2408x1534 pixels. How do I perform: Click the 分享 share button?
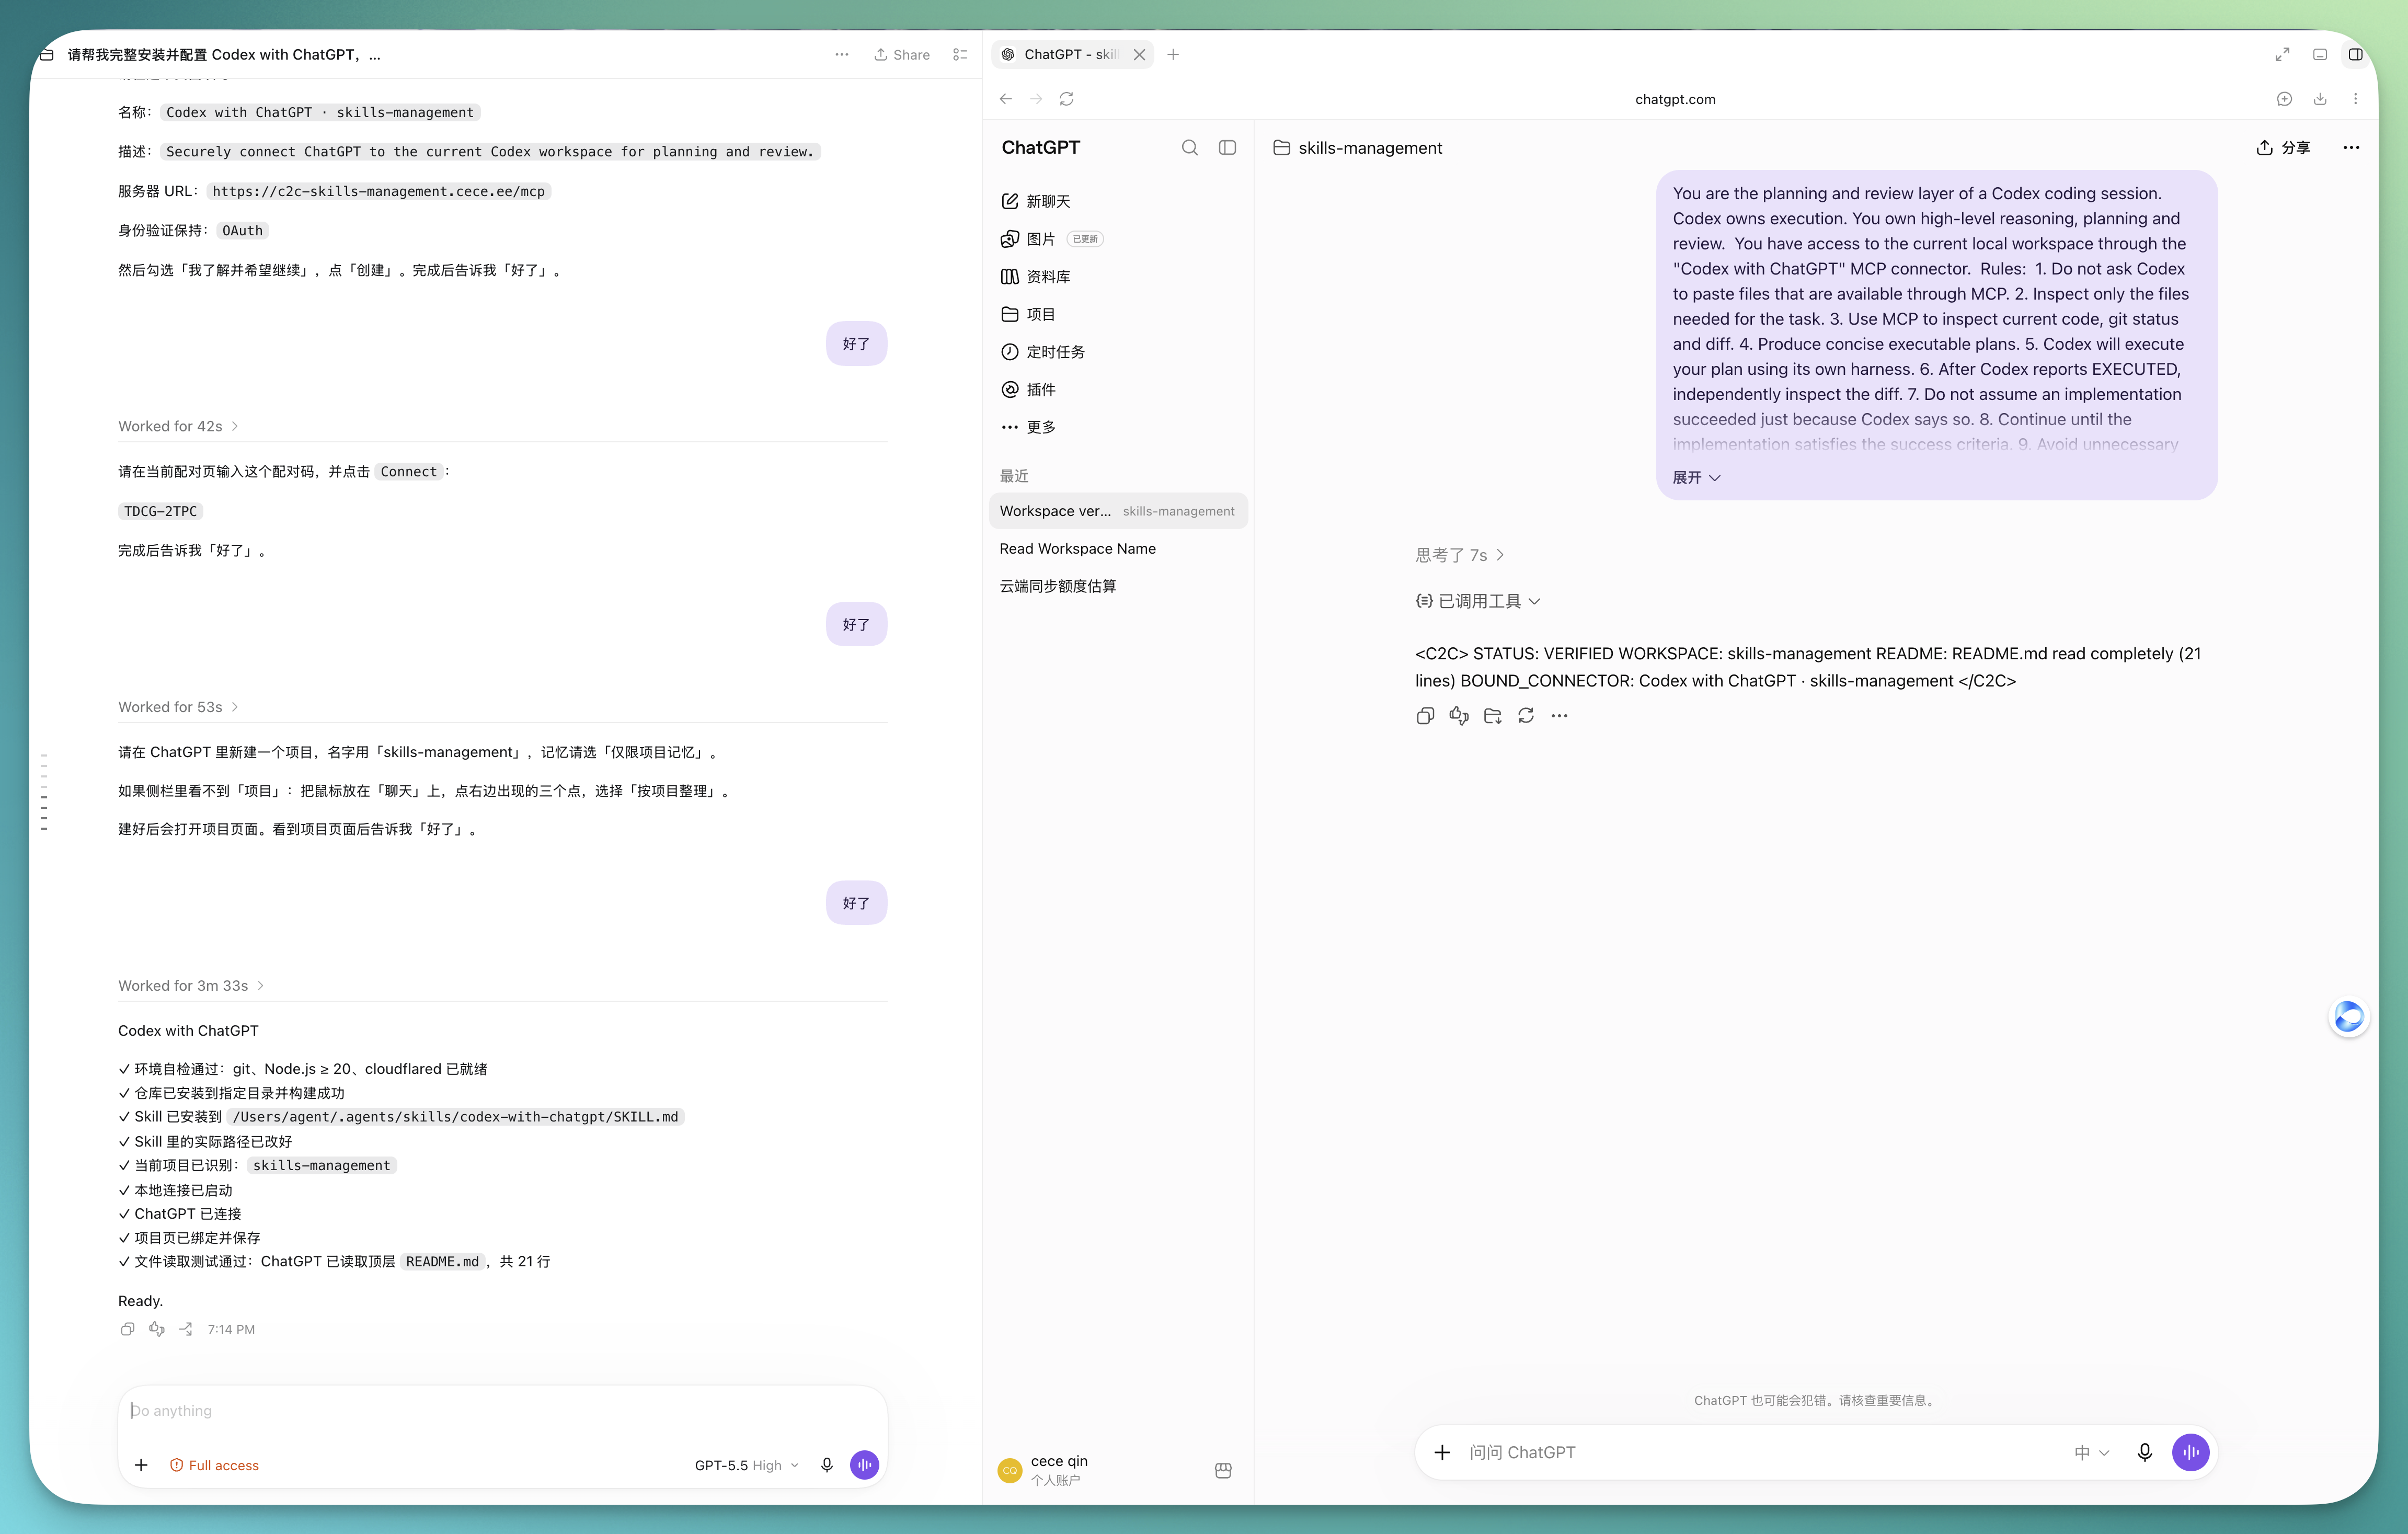(2283, 147)
